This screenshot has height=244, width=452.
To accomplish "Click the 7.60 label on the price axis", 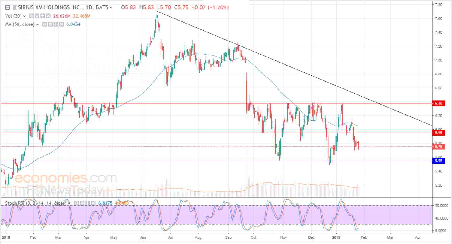I will (438, 18).
